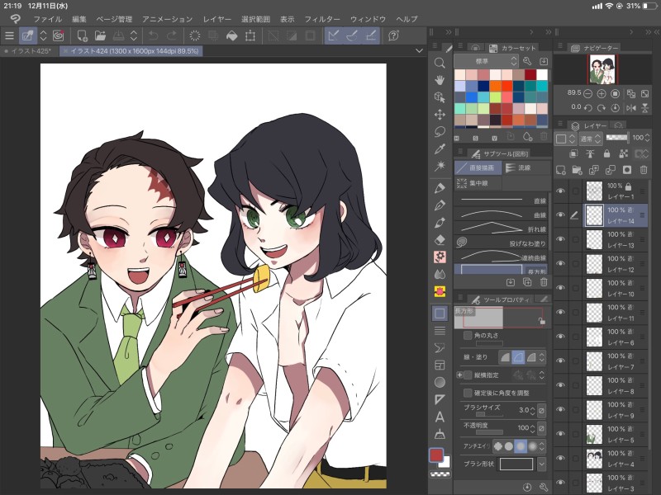The height and width of the screenshot is (495, 661).
Task: Hide layer レイヤー 13 with eye icon
Action: [560, 239]
